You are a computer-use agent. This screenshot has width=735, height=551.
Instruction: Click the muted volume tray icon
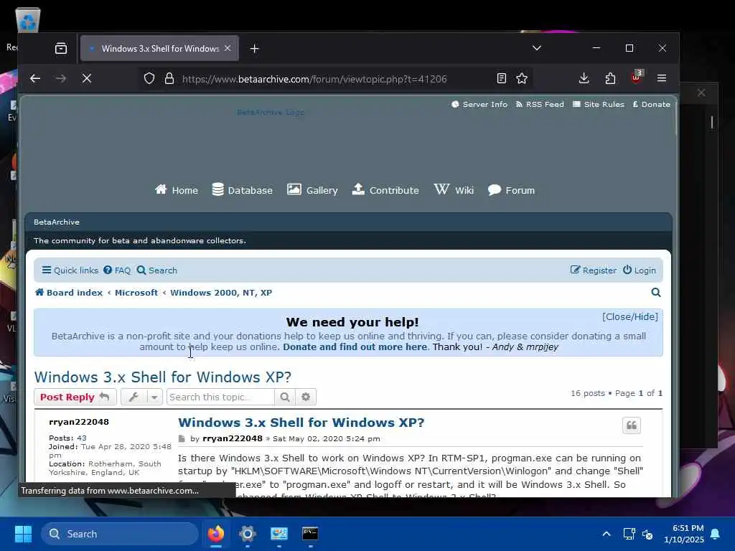tap(647, 534)
